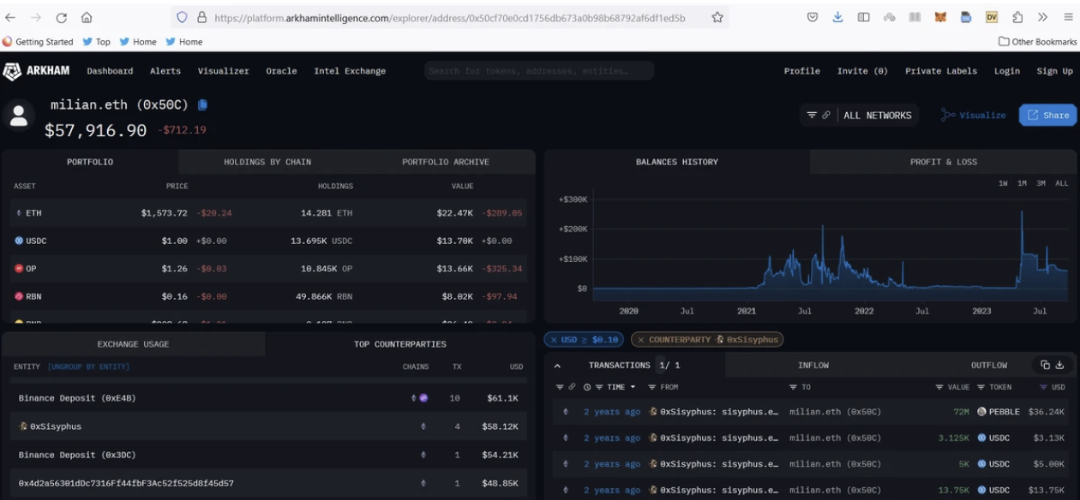Remove the USD ≥ $0.10 filter chip
The height and width of the screenshot is (500, 1080).
[554, 340]
